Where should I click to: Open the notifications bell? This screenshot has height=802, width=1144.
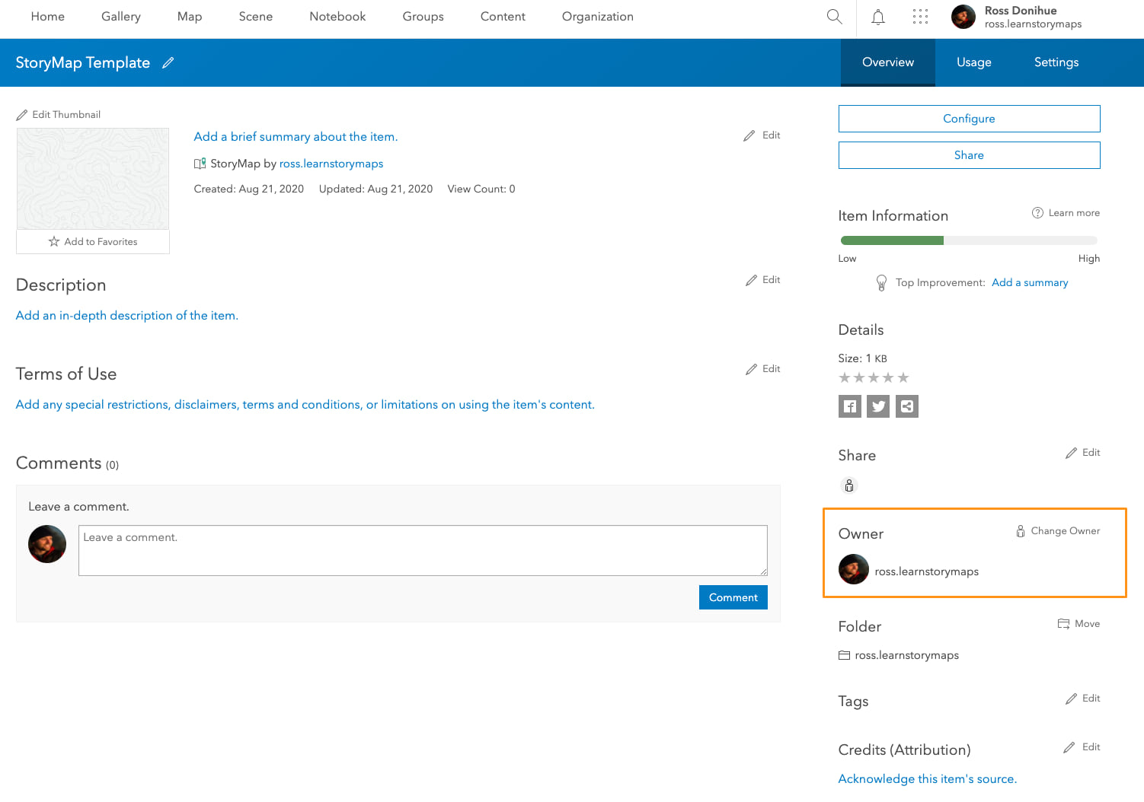[x=878, y=17]
